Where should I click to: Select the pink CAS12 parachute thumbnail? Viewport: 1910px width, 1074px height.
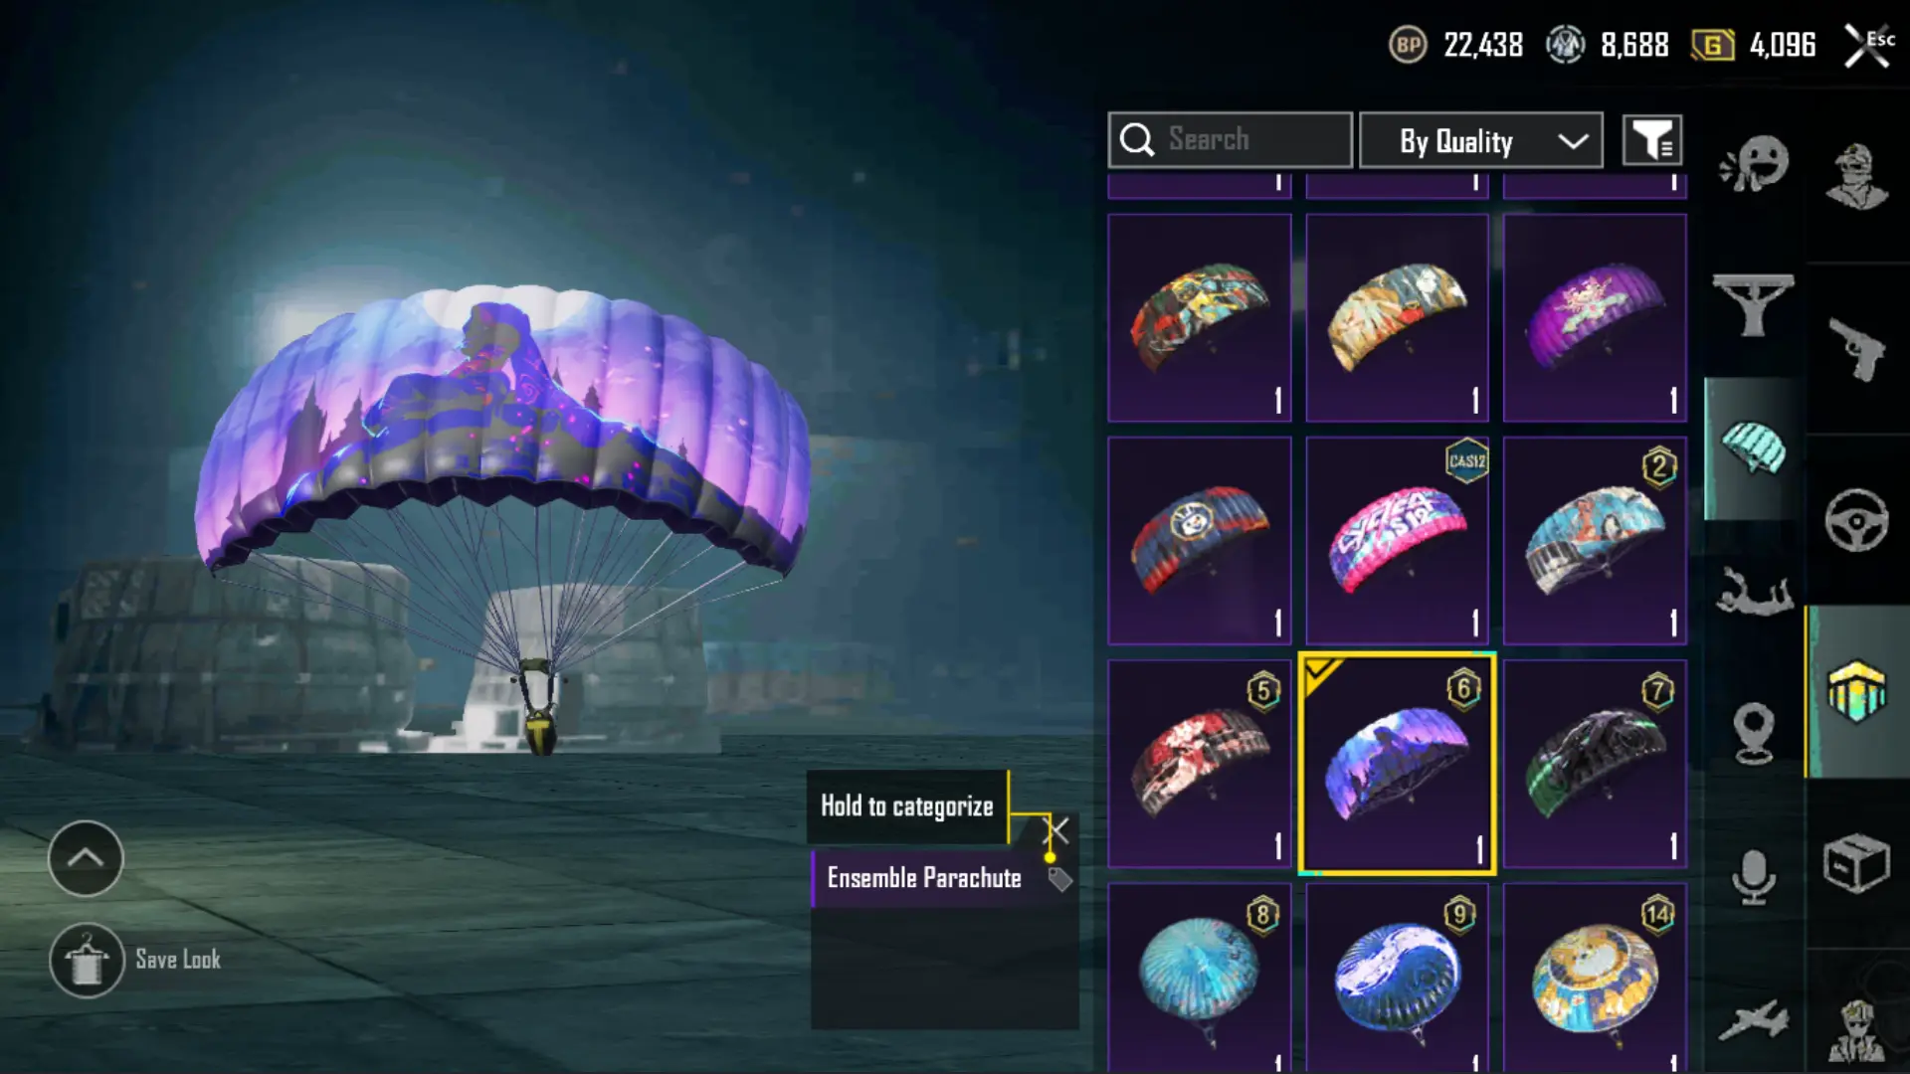pyautogui.click(x=1398, y=541)
